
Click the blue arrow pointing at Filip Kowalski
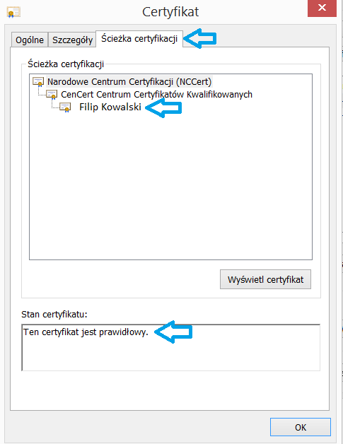coord(163,107)
